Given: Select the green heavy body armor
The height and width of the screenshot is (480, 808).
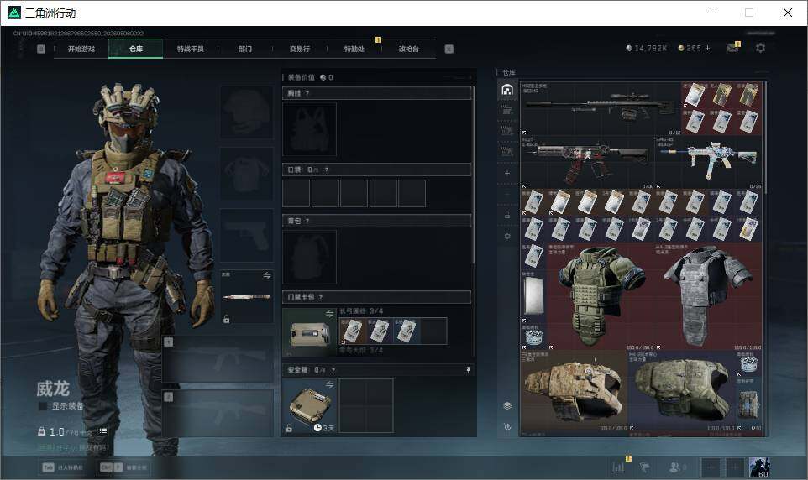Looking at the screenshot, I should pyautogui.click(x=601, y=297).
